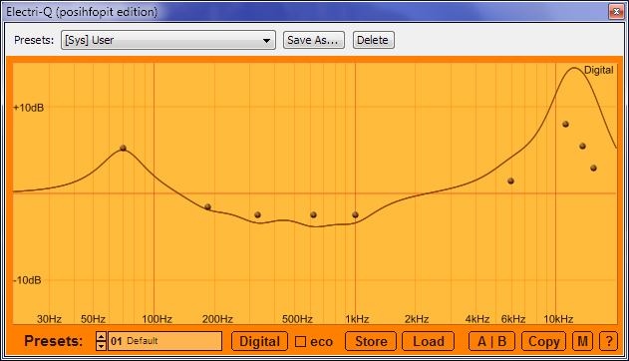Click the Store button
629x361 pixels.
(x=371, y=341)
